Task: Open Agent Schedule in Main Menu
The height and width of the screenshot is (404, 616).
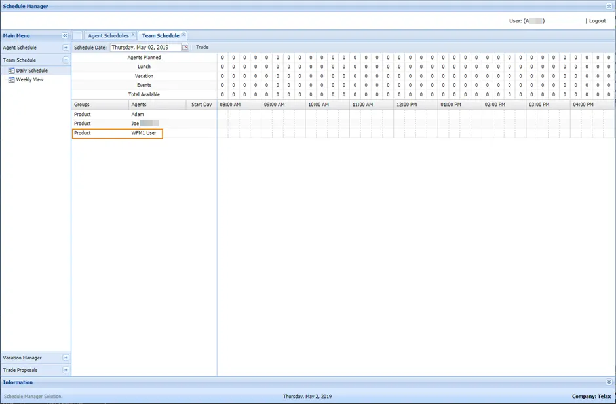Action: [x=20, y=48]
